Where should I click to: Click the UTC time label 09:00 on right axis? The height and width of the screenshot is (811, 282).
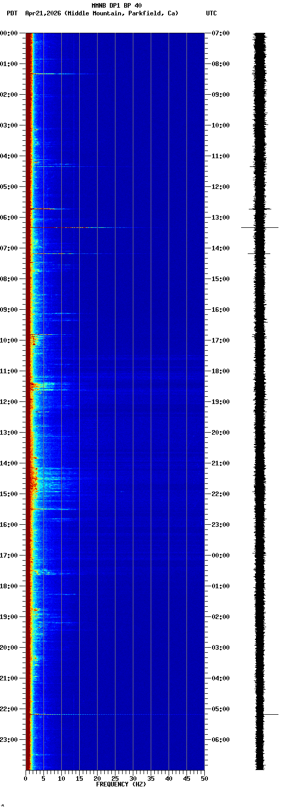(221, 95)
